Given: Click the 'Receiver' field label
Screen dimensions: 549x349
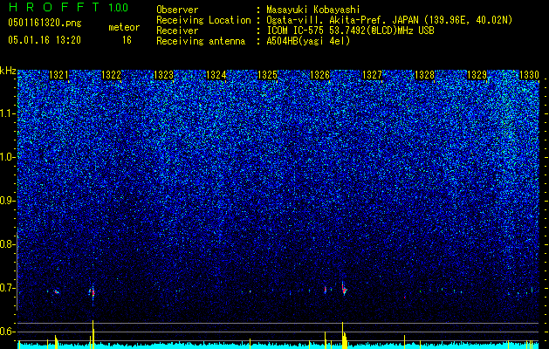Looking at the screenshot, I should [177, 31].
